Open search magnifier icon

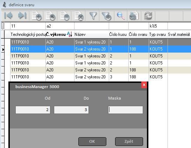pos(121,16)
